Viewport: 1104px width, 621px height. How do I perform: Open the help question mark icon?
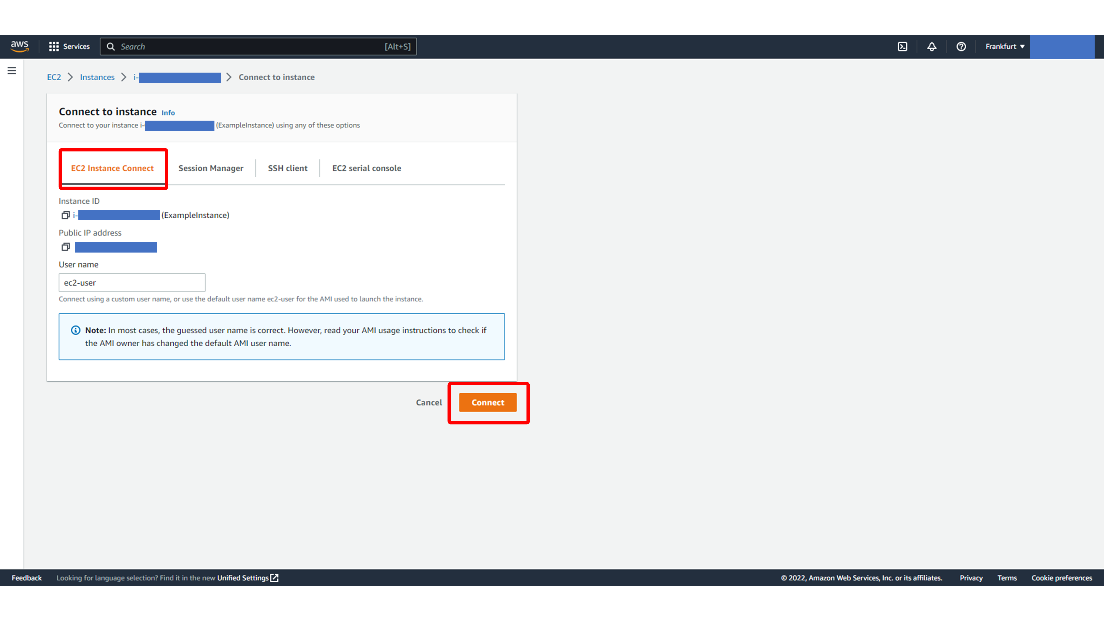(x=961, y=46)
